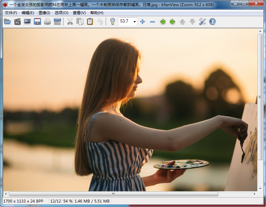Screen dimensions: 266x207
Task: Click the Copy icon in toolbar
Action: click(80, 22)
